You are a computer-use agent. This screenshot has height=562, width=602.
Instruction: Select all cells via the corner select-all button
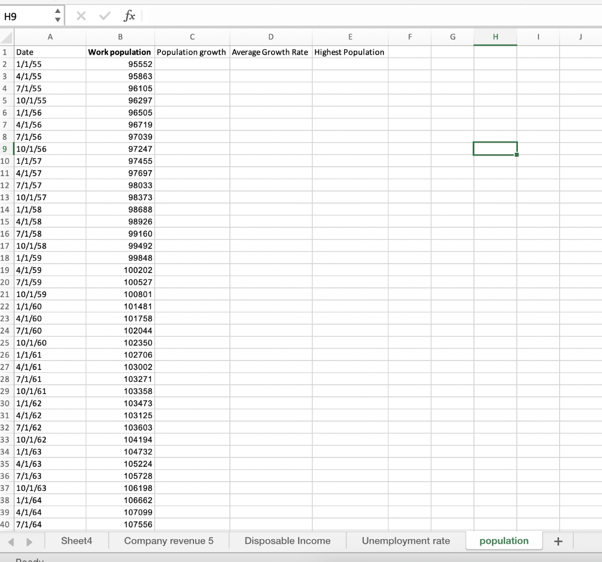coord(5,36)
